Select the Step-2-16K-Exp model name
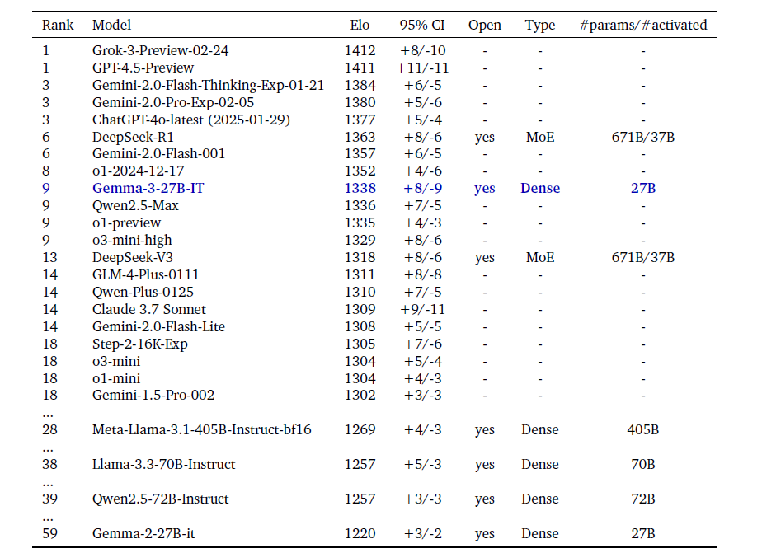Screen dimensions: 762x553 140,344
